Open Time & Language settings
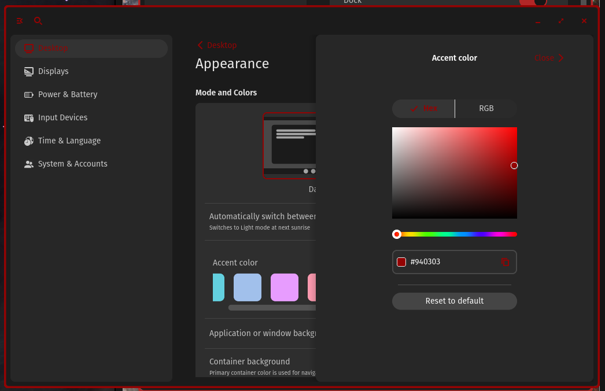This screenshot has width=605, height=391. point(91,141)
